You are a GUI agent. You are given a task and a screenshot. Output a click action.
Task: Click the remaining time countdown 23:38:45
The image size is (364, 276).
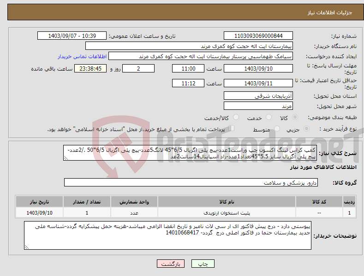coord(90,68)
